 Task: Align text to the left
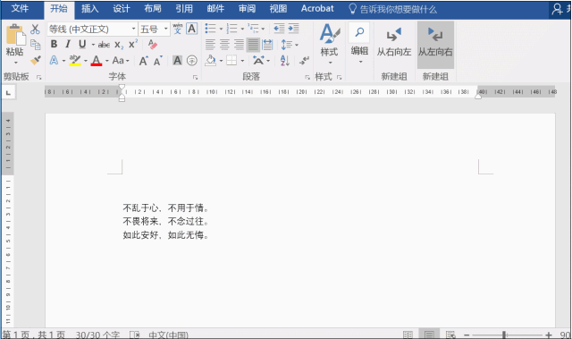click(210, 45)
